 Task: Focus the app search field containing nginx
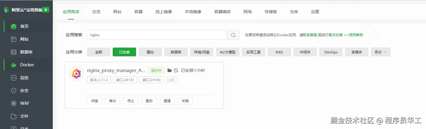pos(157,35)
